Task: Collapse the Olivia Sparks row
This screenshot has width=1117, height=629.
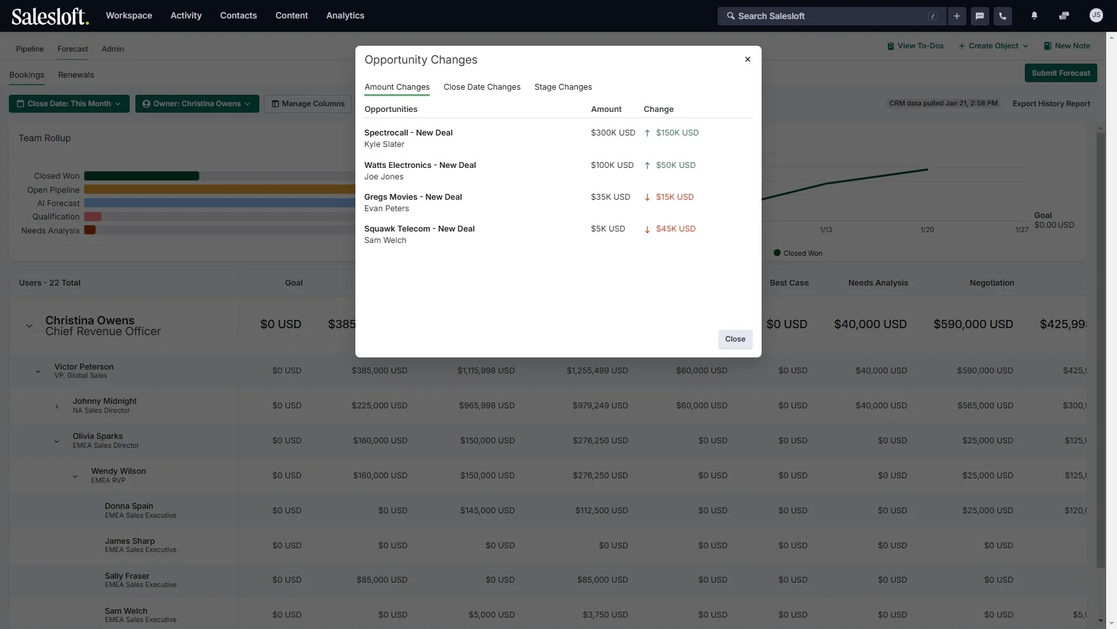Action: (57, 441)
